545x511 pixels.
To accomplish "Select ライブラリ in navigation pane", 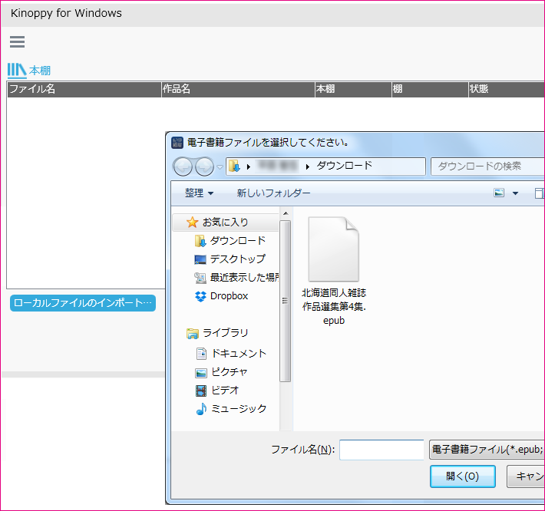I will coord(226,333).
